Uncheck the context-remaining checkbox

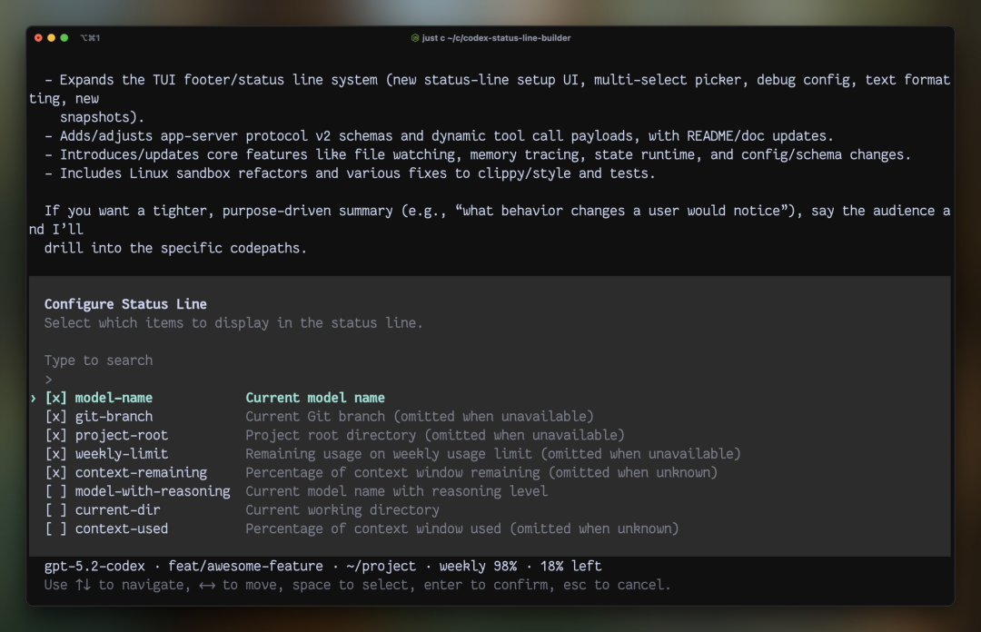click(x=55, y=473)
